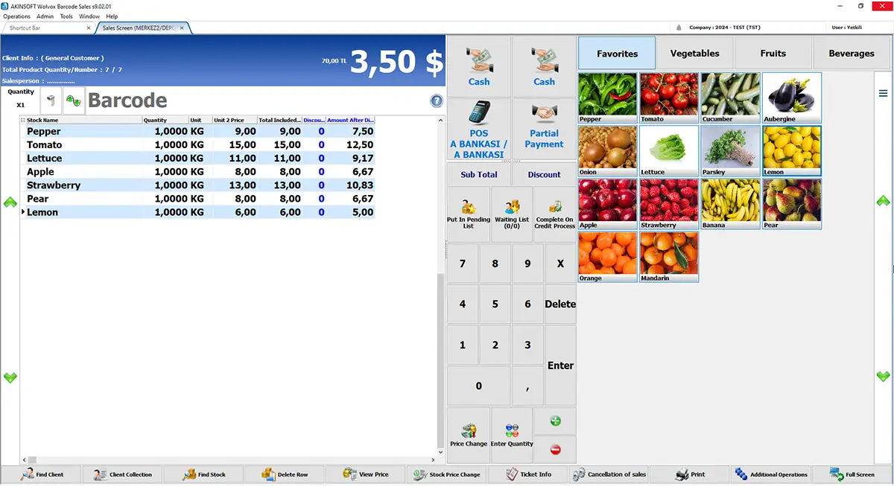Open the Price Change tool
The height and width of the screenshot is (486, 894).
(469, 434)
